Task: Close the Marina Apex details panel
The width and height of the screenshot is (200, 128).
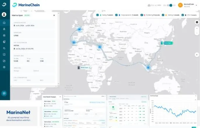Action: point(54,15)
